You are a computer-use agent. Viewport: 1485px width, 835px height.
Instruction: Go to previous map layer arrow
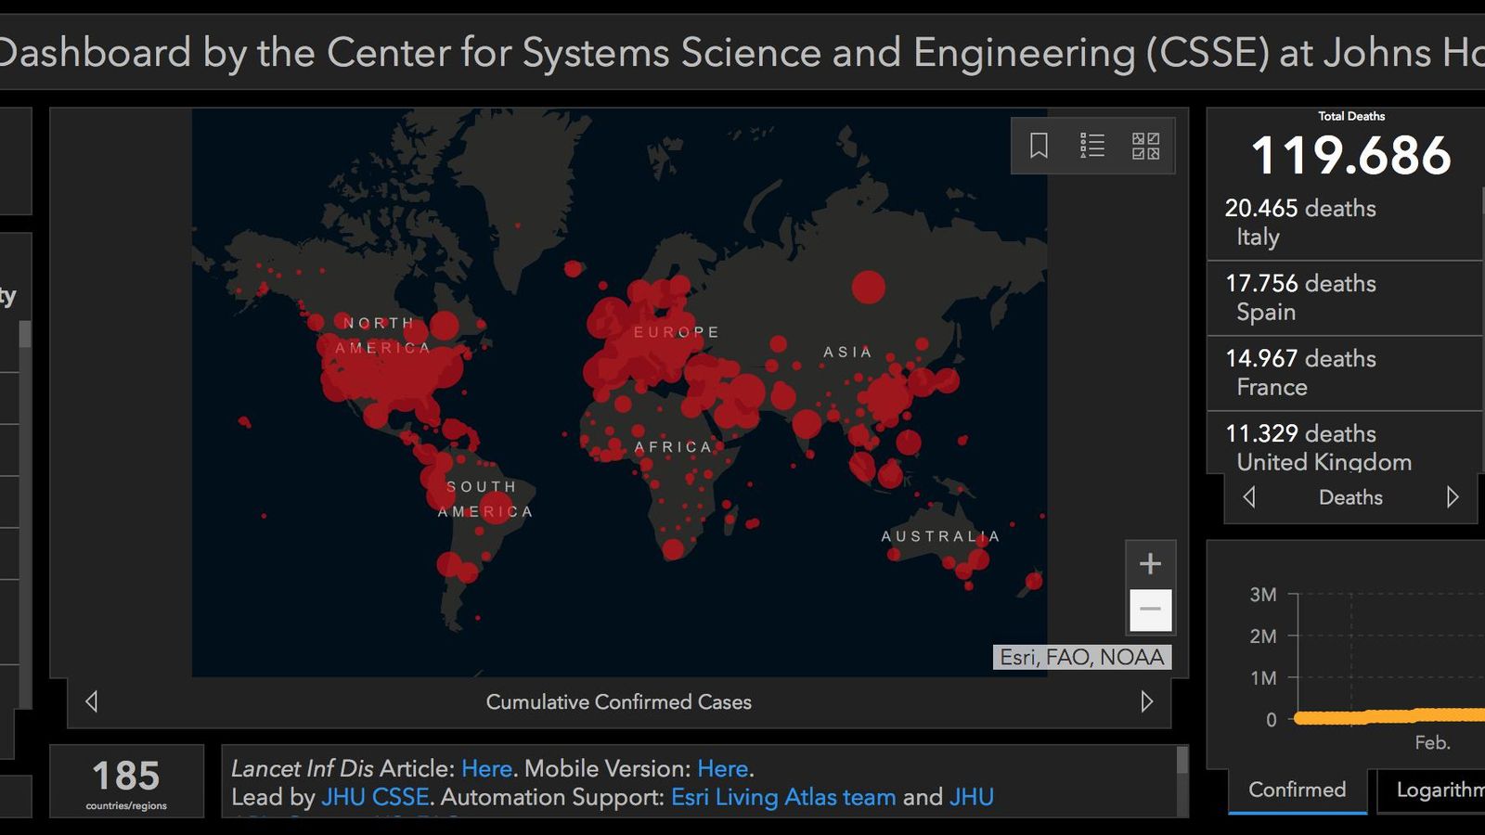pyautogui.click(x=92, y=701)
